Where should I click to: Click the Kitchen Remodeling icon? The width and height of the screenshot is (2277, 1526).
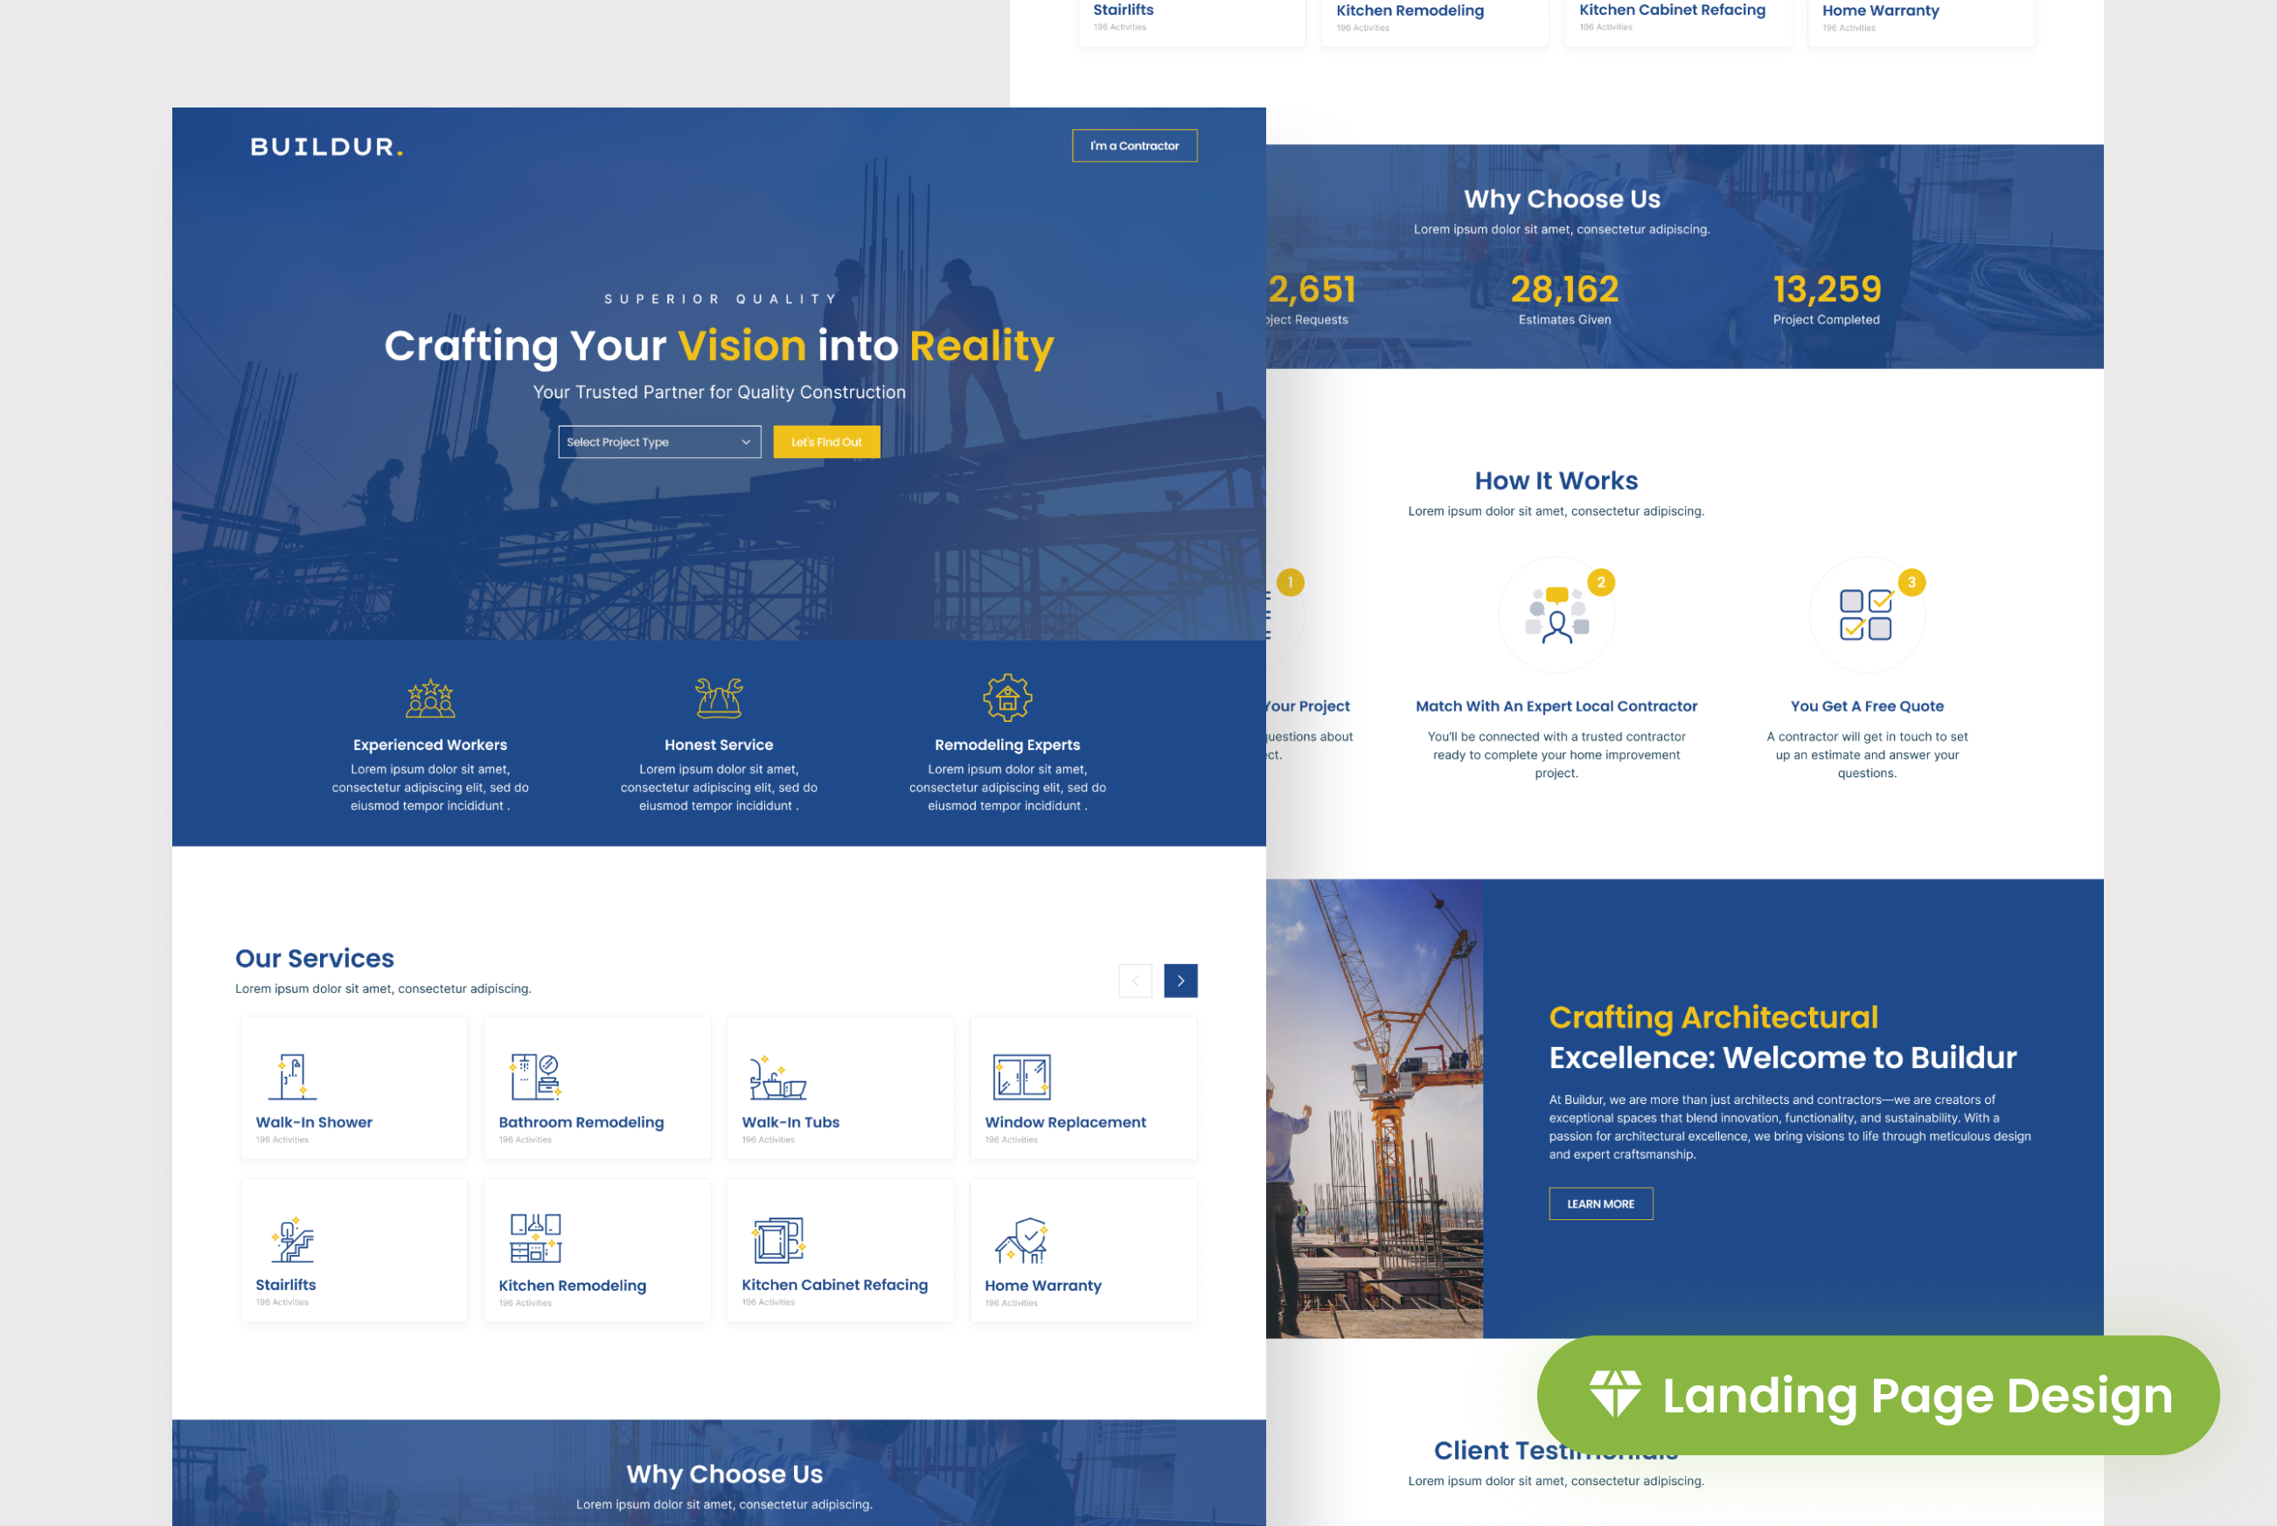(535, 1239)
